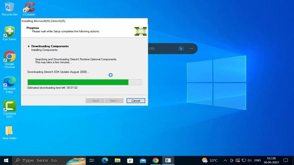
Task: Open the notification center icon
Action: pos(286,160)
